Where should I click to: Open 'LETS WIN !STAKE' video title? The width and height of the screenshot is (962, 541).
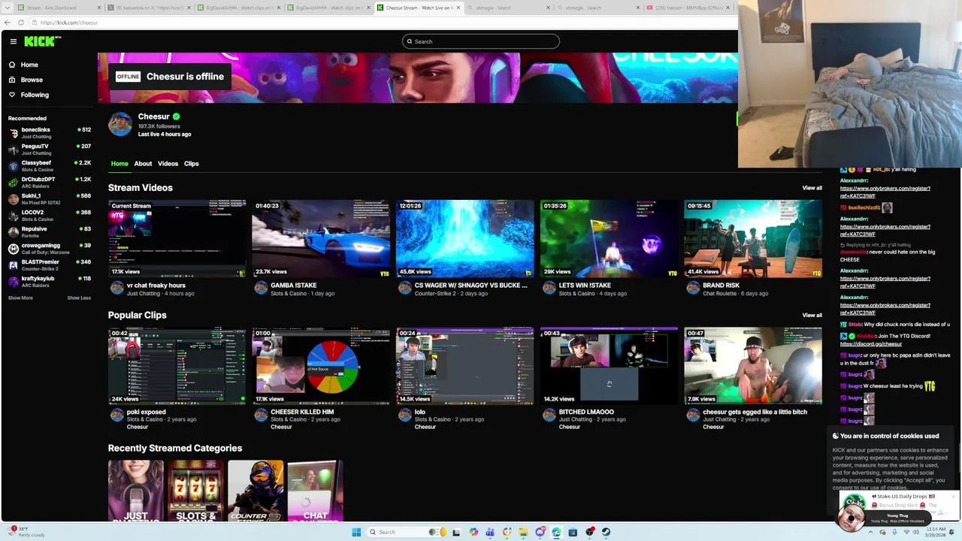click(585, 286)
